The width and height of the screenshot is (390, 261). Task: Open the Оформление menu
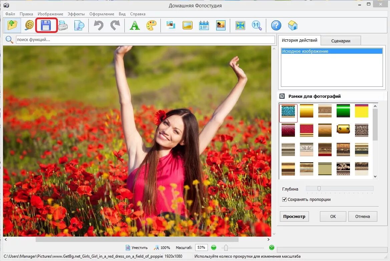[x=102, y=14]
